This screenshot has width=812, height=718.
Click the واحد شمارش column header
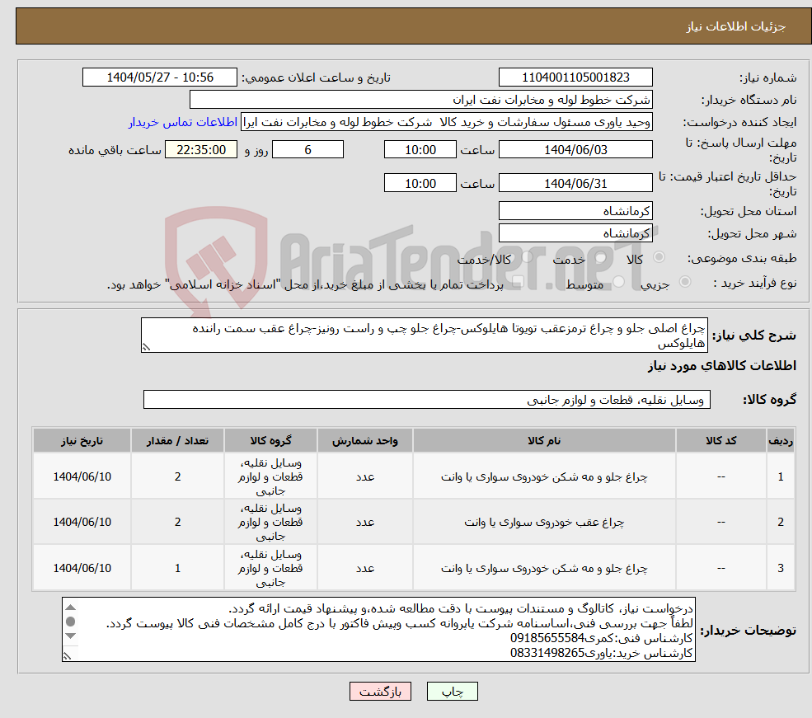[x=364, y=440]
